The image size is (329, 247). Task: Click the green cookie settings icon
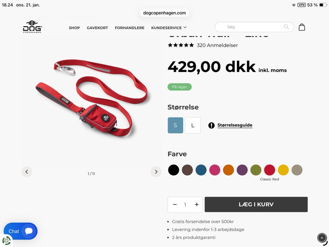pos(6,240)
